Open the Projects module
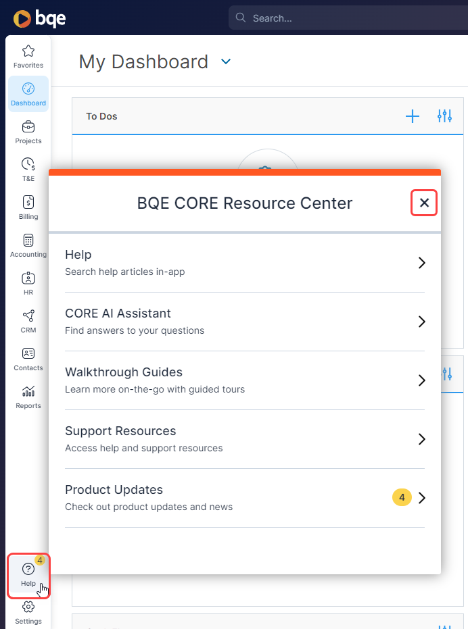 (28, 132)
